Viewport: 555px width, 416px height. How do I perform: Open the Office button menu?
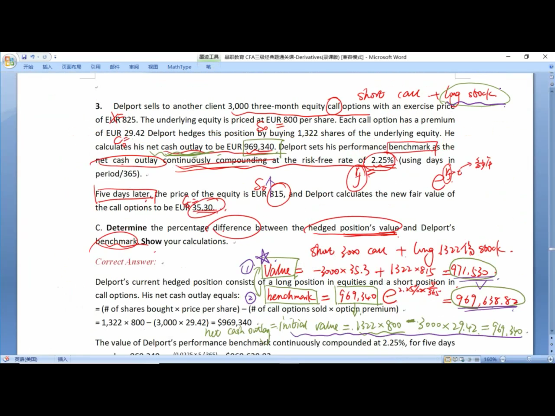pos(9,61)
